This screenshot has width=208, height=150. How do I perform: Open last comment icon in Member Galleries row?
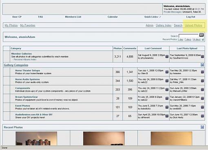point(167,56)
